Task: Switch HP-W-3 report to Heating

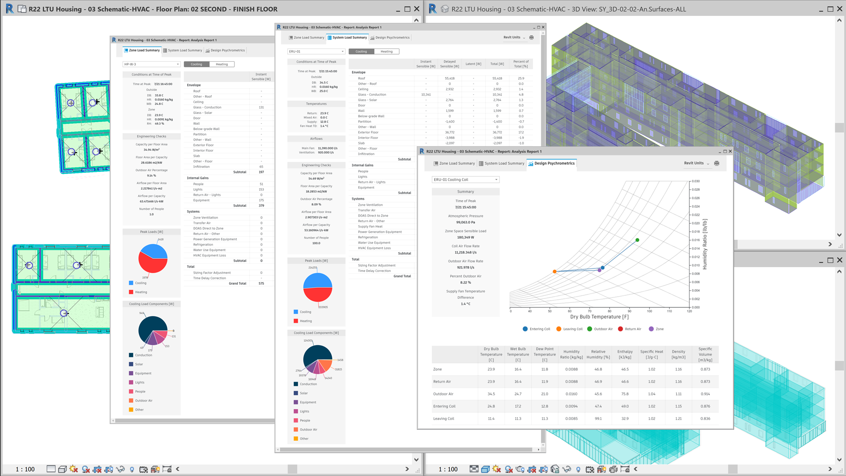Action: (x=222, y=64)
